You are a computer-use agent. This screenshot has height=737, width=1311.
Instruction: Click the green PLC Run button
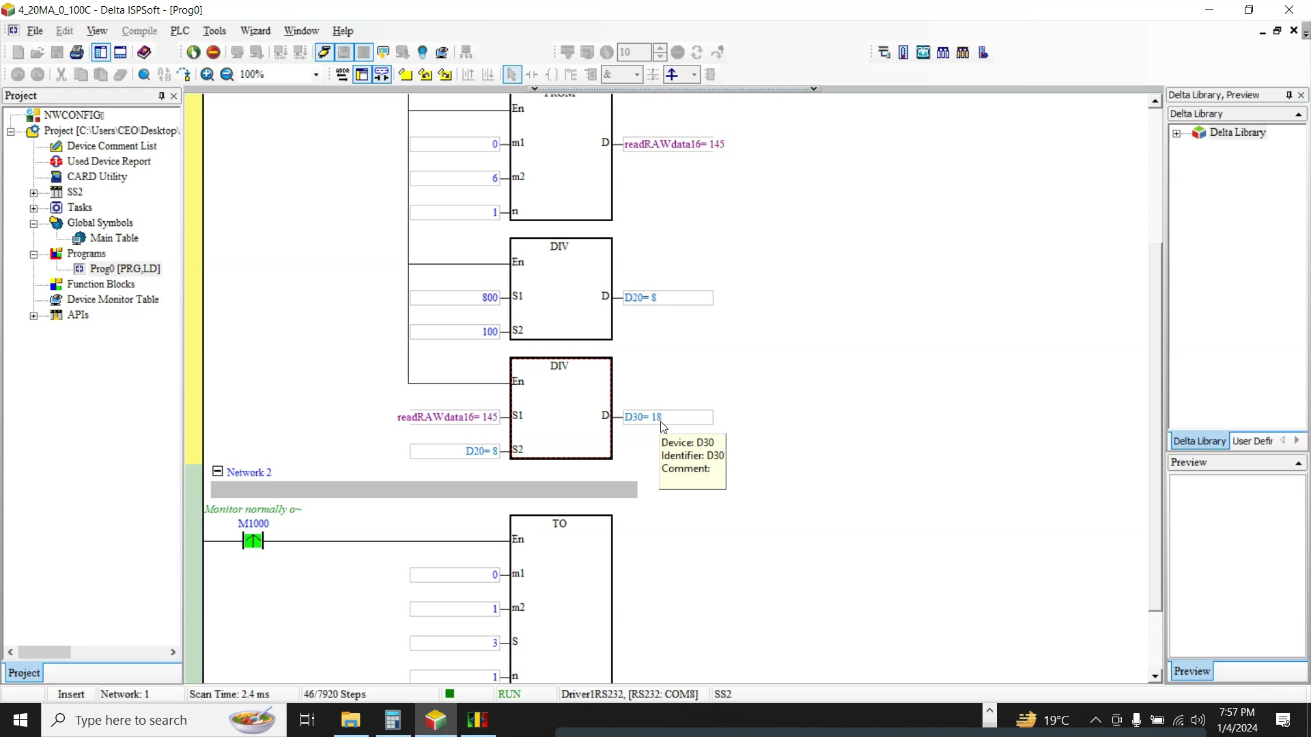click(x=194, y=53)
